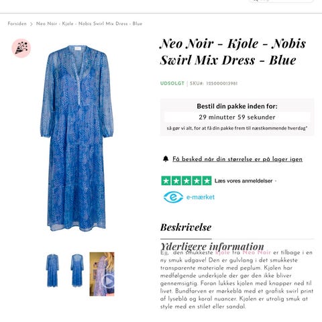Open the Neo Noir product breadcrumb link
This screenshot has height=322, width=322.
point(89,23)
